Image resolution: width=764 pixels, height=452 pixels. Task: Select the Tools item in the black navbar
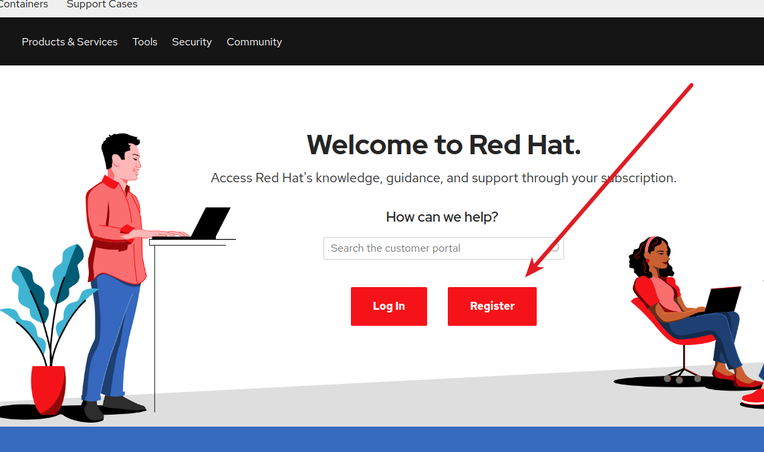point(145,41)
